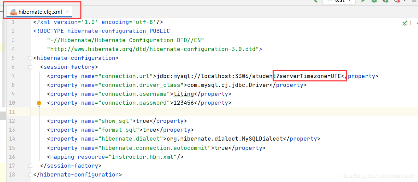Click the "show_sql" attribute value
The image size is (418, 182).
click(115, 121)
